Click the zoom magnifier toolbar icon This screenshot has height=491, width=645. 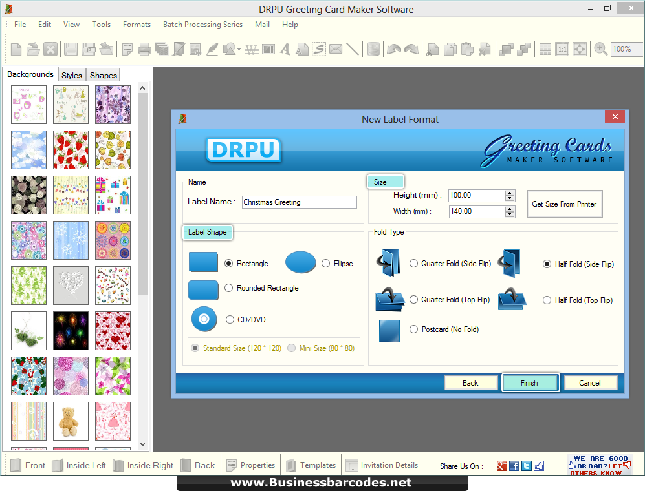click(600, 49)
